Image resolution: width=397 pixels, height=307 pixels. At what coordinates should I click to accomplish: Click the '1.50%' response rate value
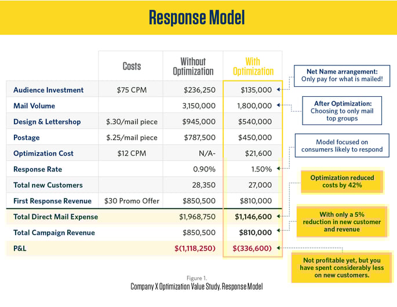tap(261, 169)
